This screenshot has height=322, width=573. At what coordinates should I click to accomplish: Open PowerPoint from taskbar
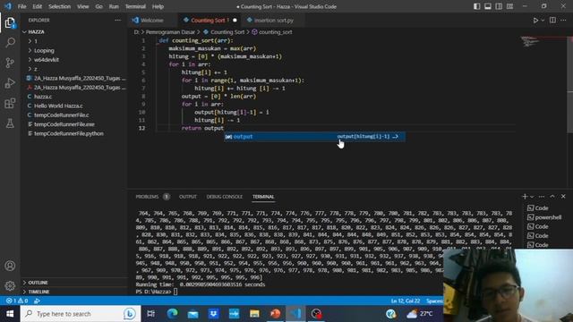pos(275,314)
